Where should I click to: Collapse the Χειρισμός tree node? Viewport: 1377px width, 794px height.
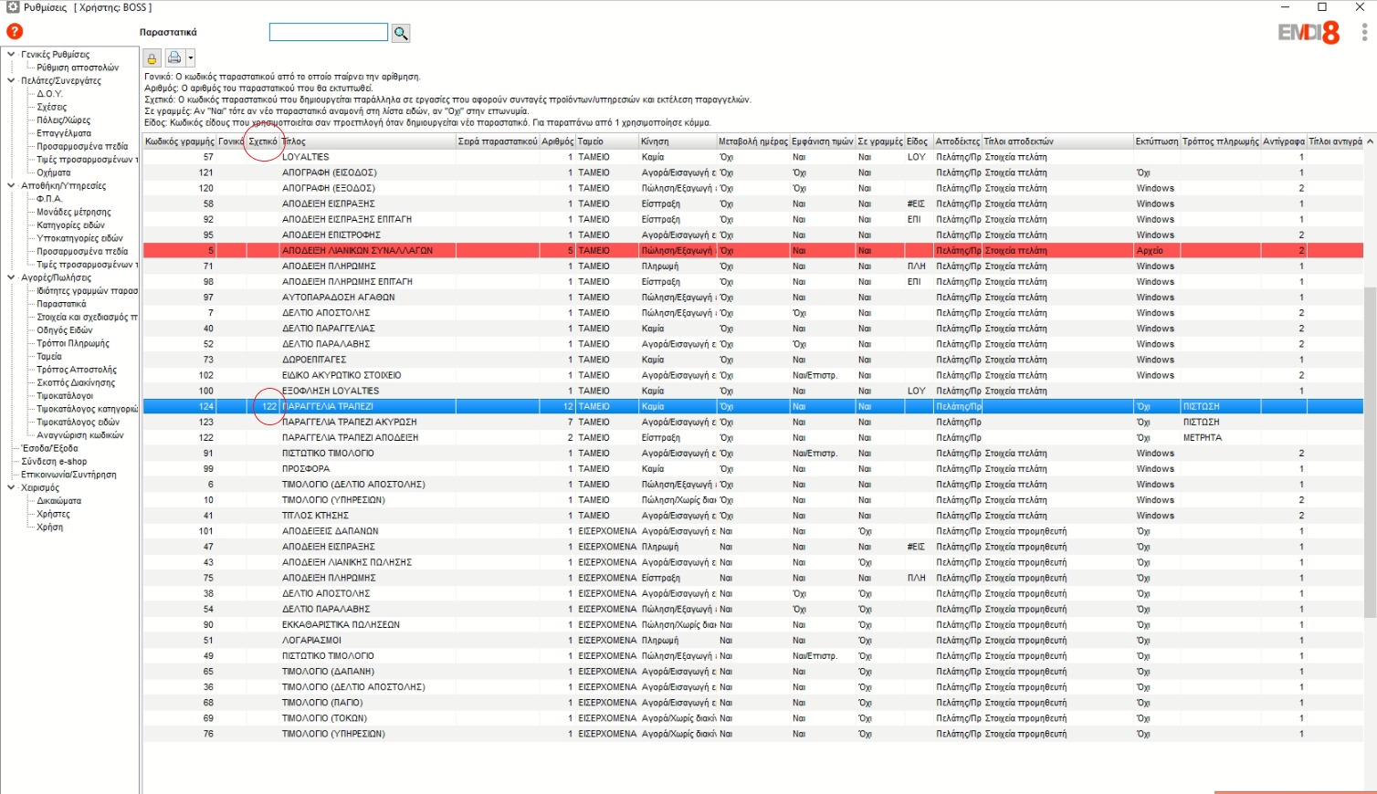pos(11,487)
